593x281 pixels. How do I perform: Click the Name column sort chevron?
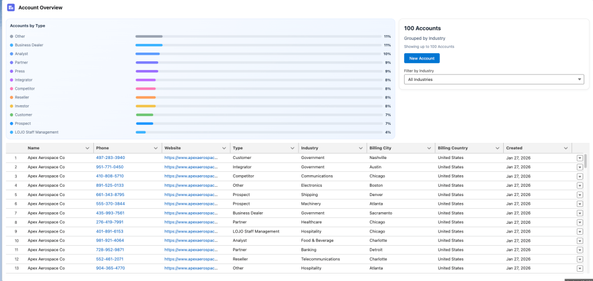click(x=88, y=148)
